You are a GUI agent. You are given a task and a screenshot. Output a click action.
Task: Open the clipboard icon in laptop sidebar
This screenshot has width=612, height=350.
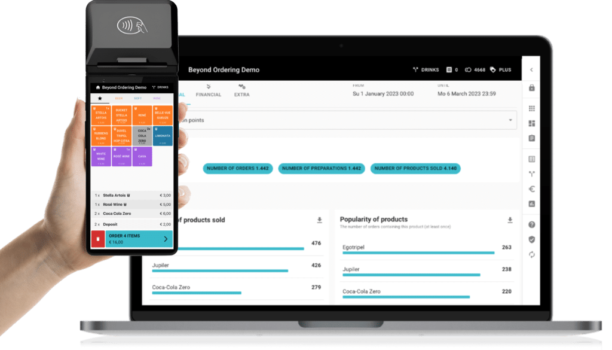[531, 138]
